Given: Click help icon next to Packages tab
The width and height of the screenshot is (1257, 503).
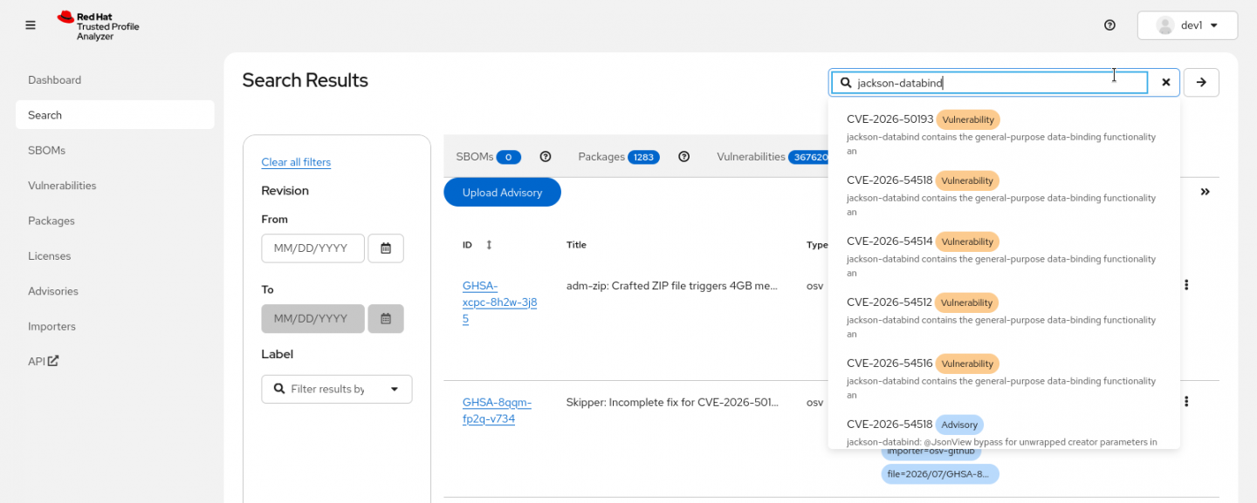Looking at the screenshot, I should (x=684, y=157).
